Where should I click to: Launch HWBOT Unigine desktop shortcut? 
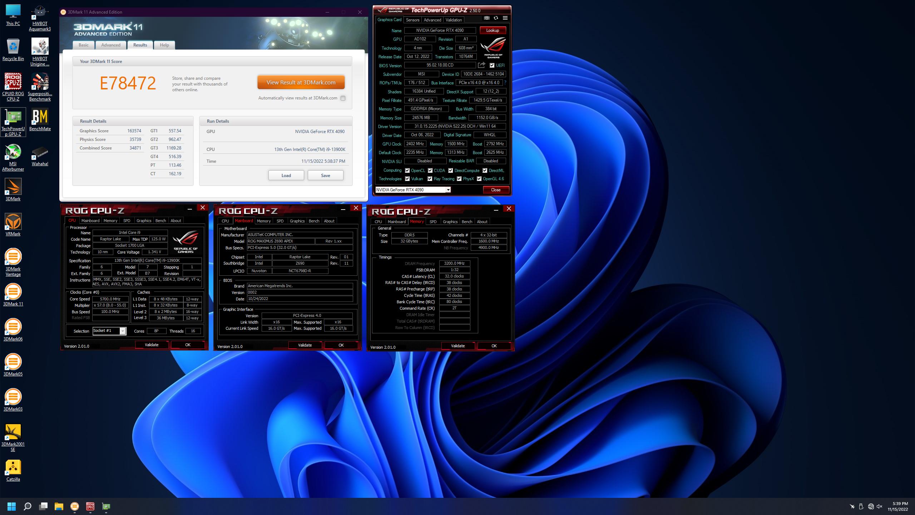[x=40, y=52]
